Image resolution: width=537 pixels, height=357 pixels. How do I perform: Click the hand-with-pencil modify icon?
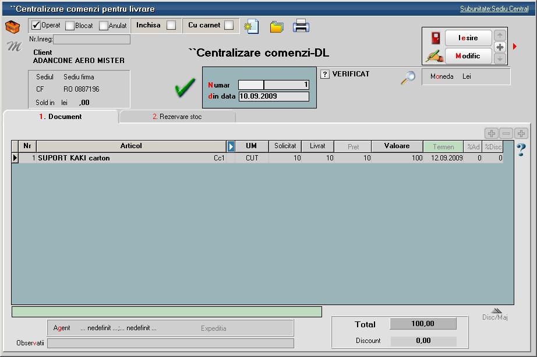(x=434, y=56)
